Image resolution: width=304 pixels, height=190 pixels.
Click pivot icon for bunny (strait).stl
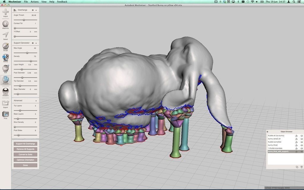point(297,139)
